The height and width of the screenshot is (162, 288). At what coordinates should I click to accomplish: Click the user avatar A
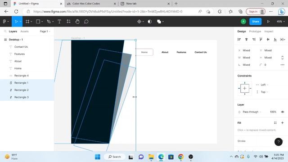pyautogui.click(x=243, y=22)
